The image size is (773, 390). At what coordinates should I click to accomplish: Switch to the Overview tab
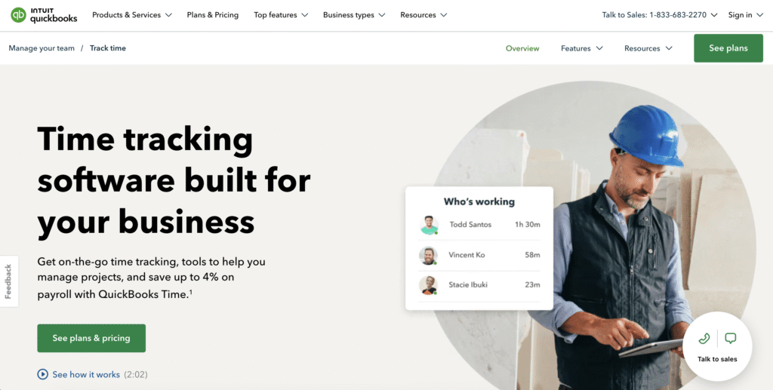click(522, 48)
